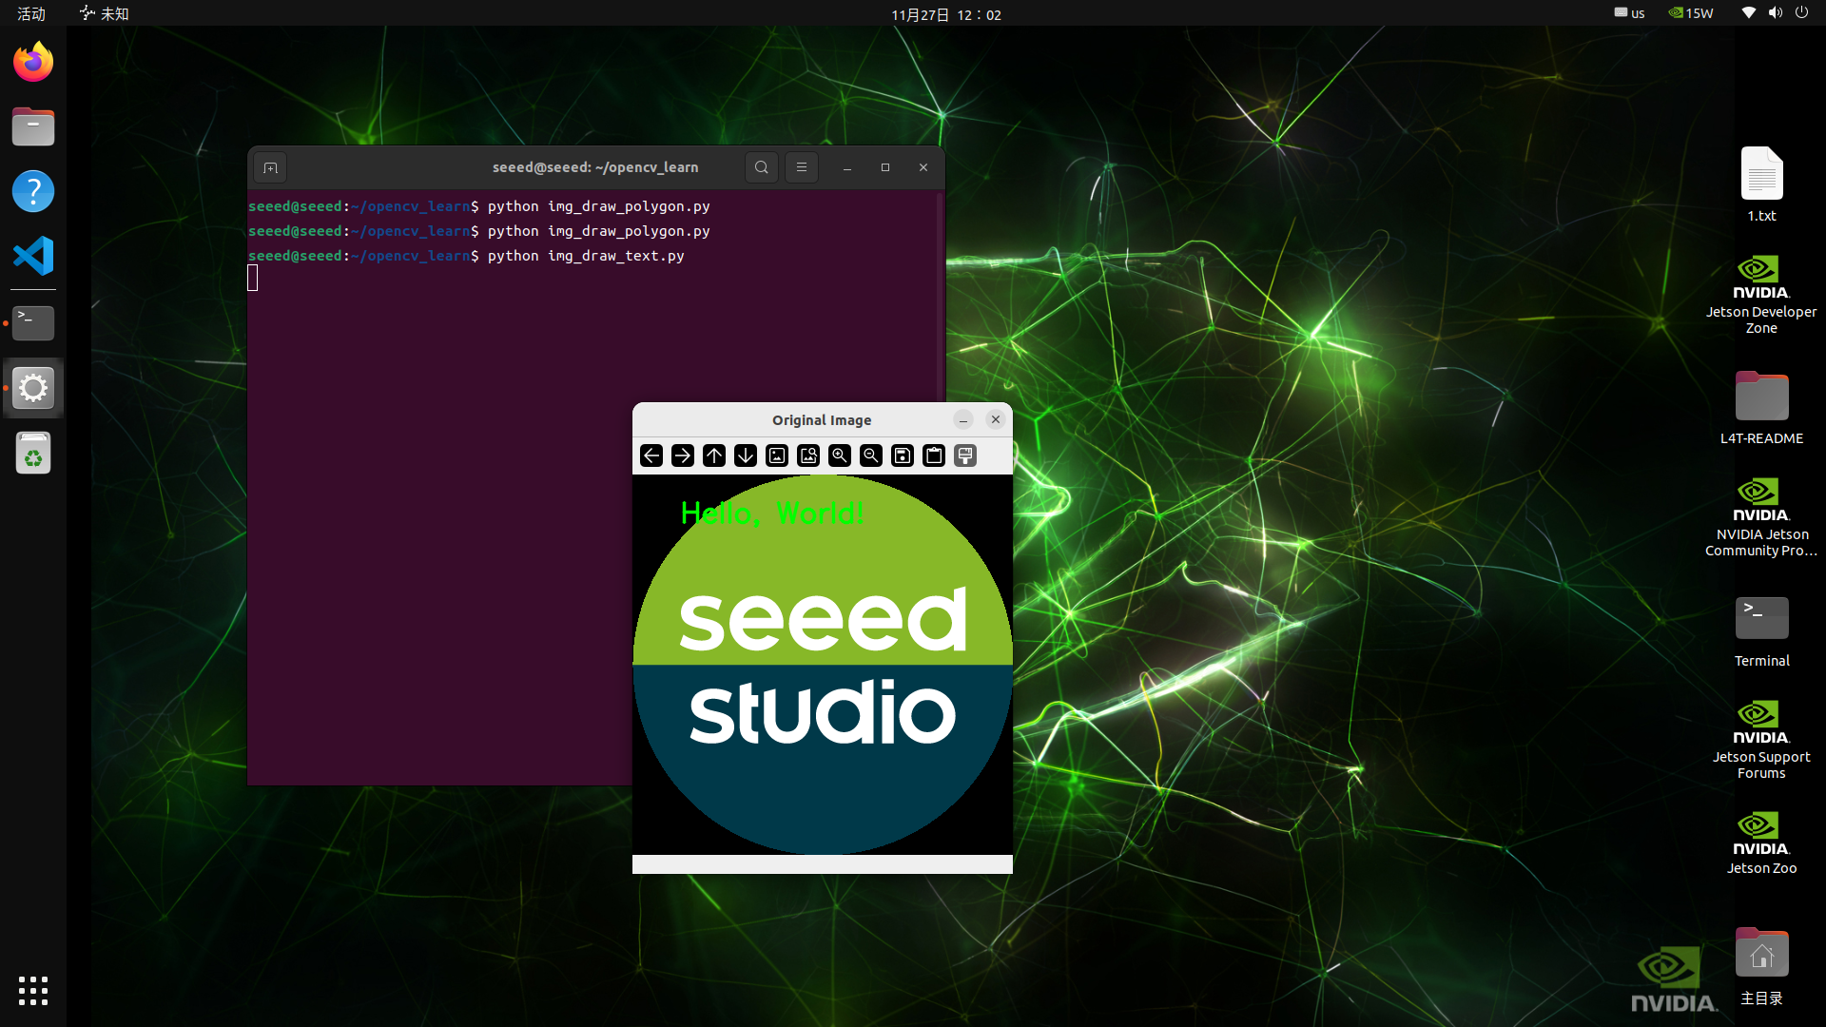Open the Terminal hamburger menu
This screenshot has height=1027, width=1826.
[x=802, y=167]
